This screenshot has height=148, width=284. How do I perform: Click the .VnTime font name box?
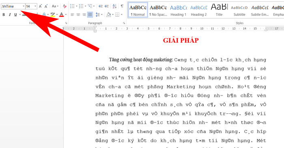click(x=11, y=7)
